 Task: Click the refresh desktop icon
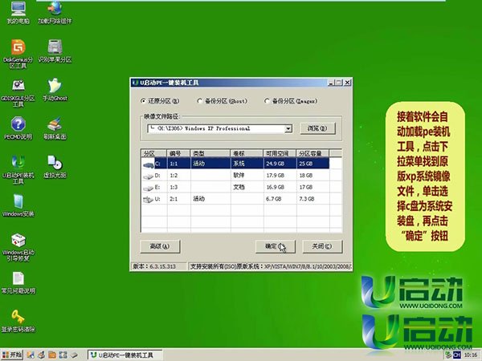pos(55,128)
